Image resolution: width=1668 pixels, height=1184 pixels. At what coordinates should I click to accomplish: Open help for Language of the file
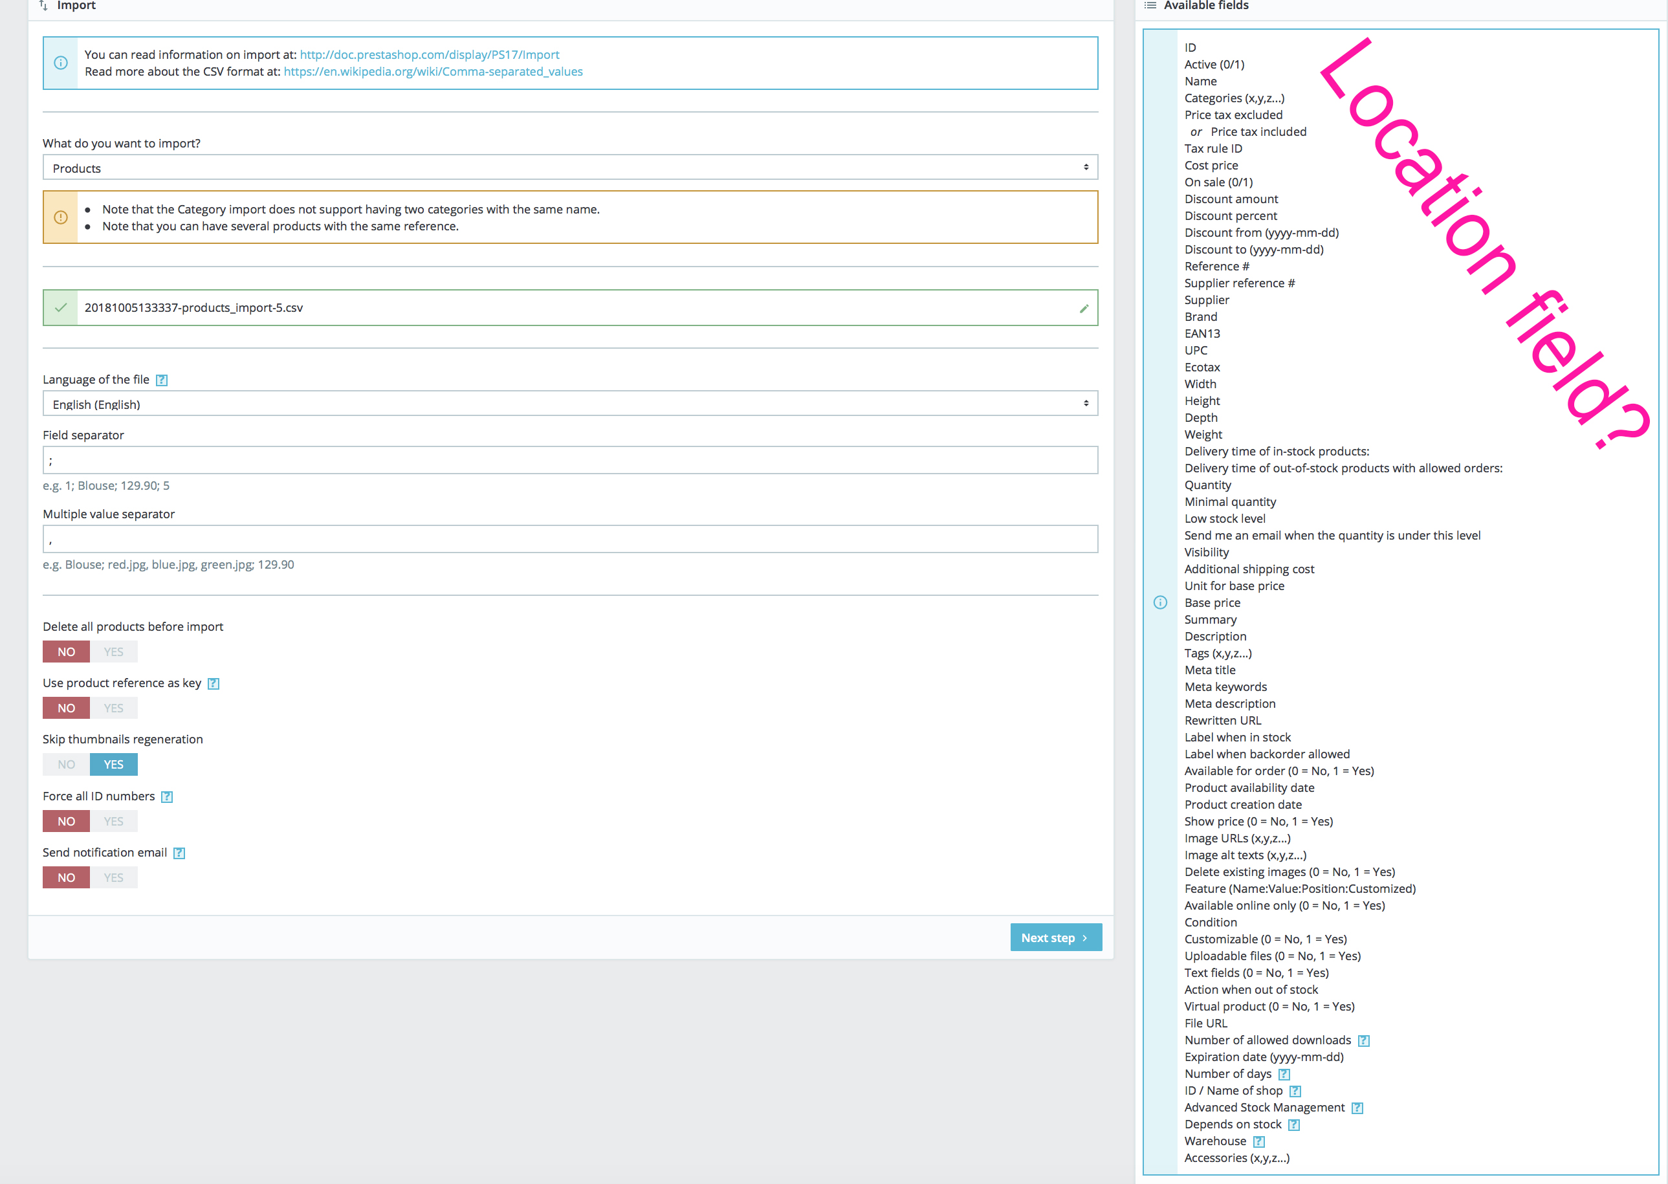click(x=162, y=380)
